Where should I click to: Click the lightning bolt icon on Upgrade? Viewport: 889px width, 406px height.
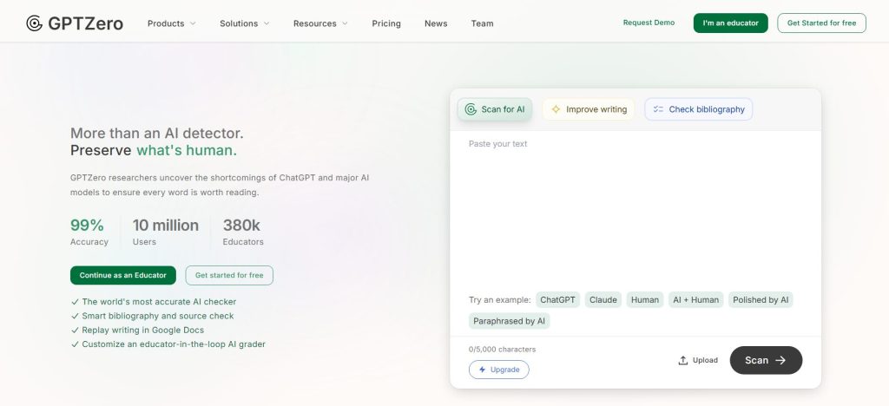480,370
